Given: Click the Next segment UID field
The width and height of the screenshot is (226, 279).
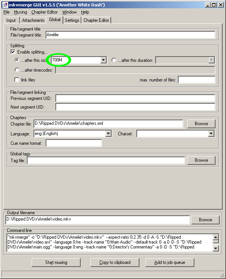Looking at the screenshot, I should pos(135,107).
